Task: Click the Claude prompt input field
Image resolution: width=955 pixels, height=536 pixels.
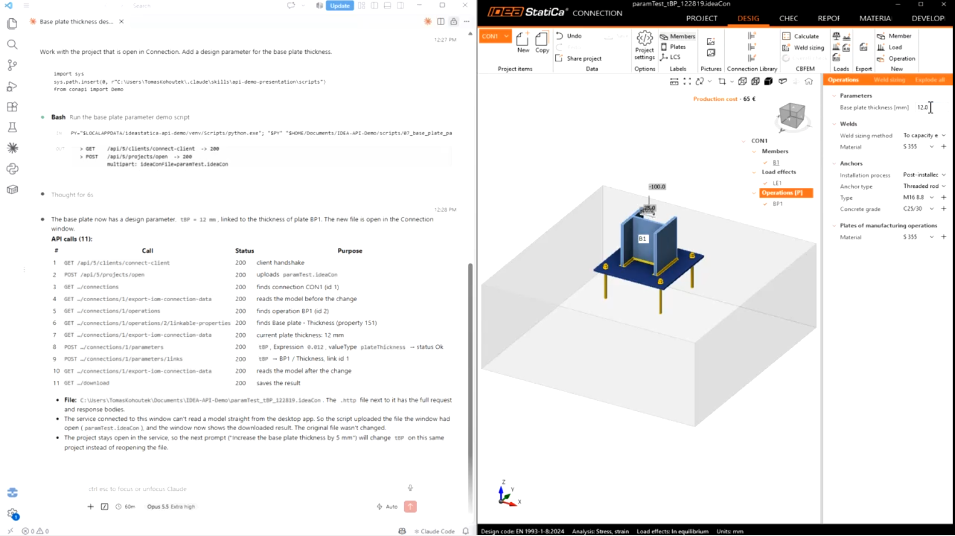Action: [246, 488]
